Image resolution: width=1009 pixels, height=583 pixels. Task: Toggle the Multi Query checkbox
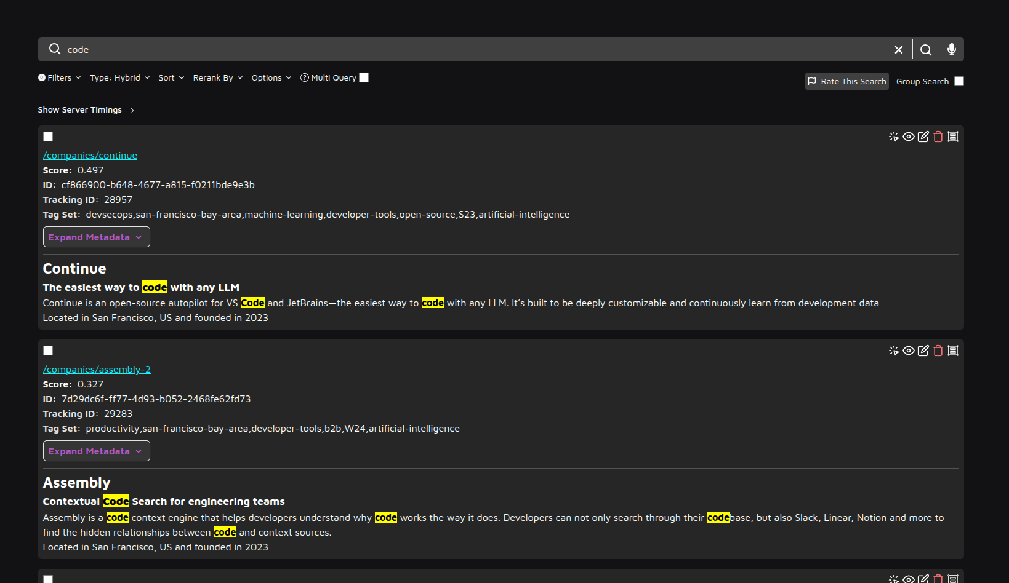pyautogui.click(x=364, y=77)
